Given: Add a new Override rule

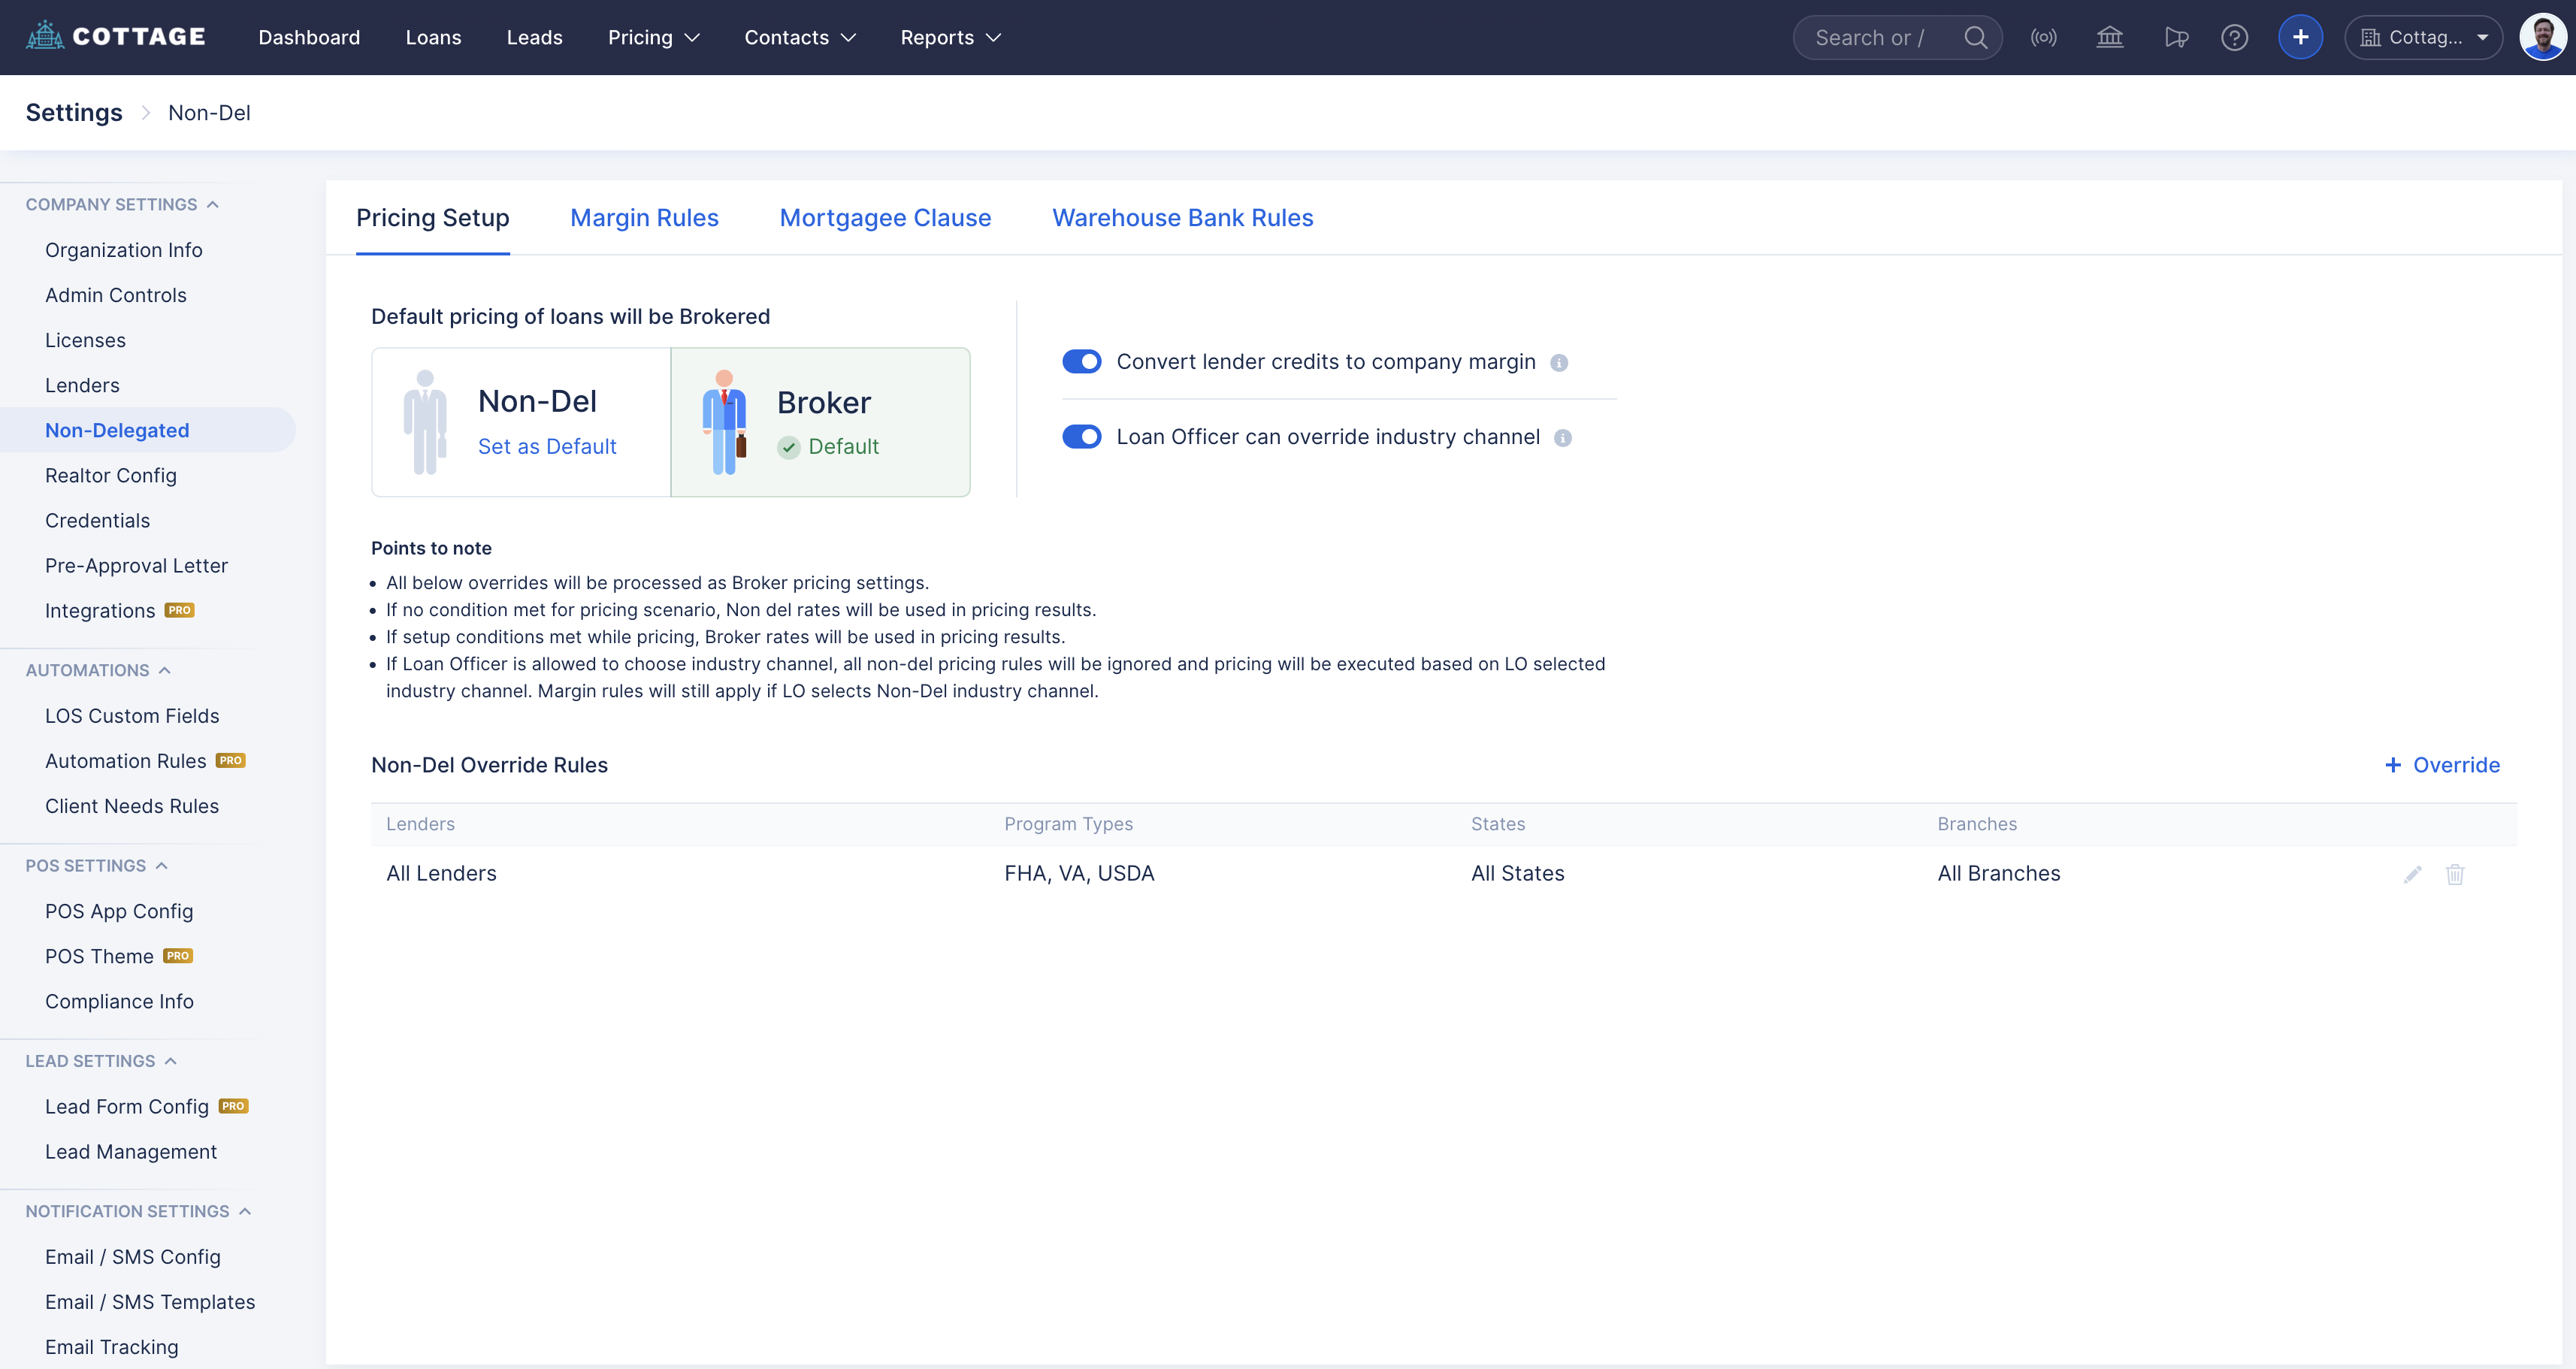Looking at the screenshot, I should (2442, 765).
